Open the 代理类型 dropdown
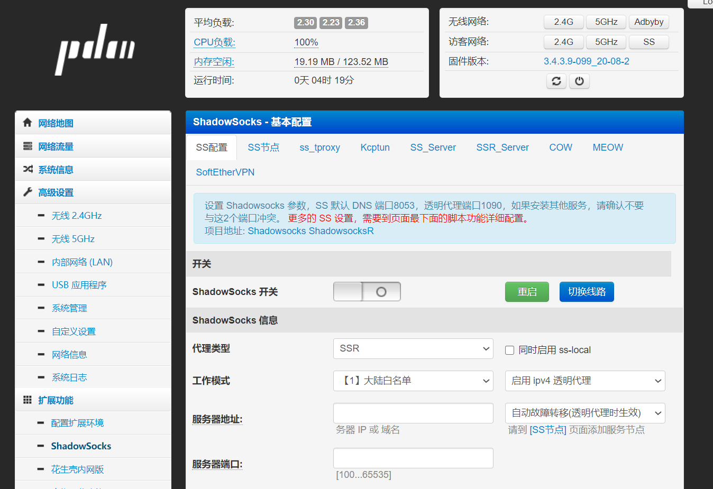 coord(413,348)
